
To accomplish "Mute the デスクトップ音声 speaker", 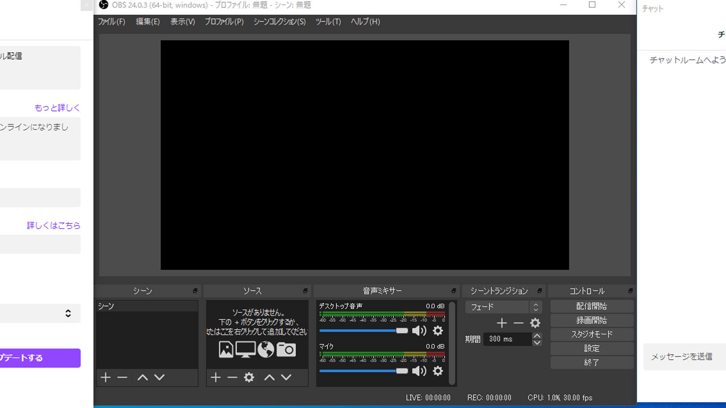I will point(419,331).
